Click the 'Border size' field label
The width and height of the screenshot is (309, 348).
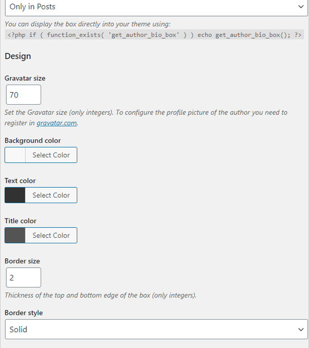tap(22, 261)
